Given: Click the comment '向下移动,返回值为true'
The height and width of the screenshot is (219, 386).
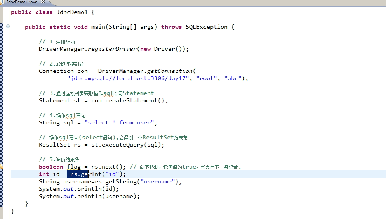Looking at the screenshot, I should [185, 167].
